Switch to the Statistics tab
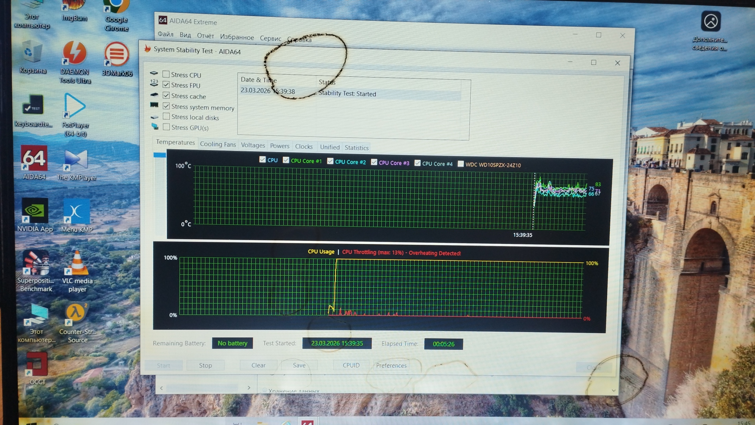 tap(356, 148)
